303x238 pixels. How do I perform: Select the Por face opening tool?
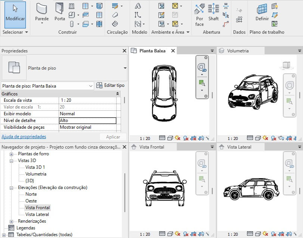click(200, 15)
